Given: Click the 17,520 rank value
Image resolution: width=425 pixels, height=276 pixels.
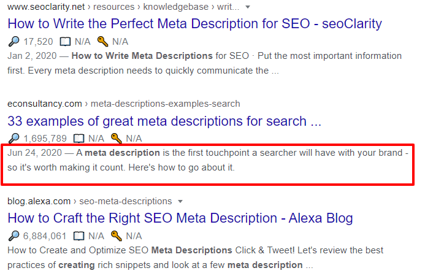Looking at the screenshot, I should click(38, 42).
